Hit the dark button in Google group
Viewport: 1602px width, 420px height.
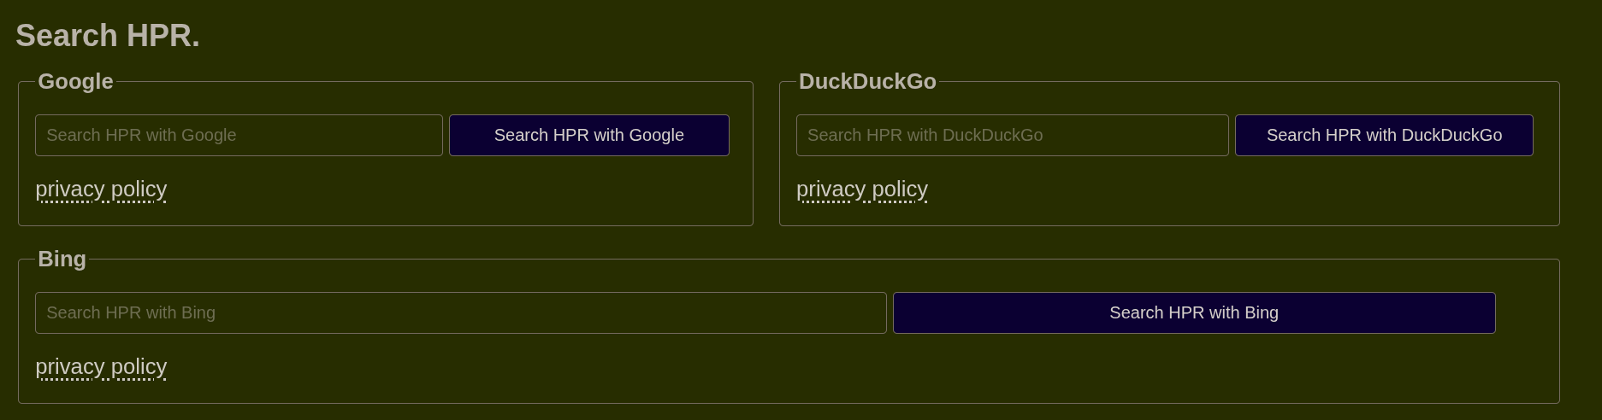[588, 135]
